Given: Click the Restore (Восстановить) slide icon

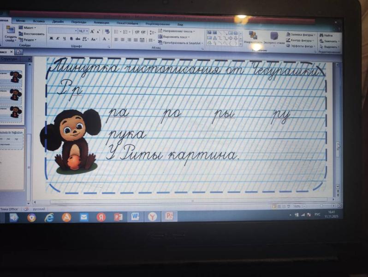Looking at the screenshot, I should tap(31, 34).
